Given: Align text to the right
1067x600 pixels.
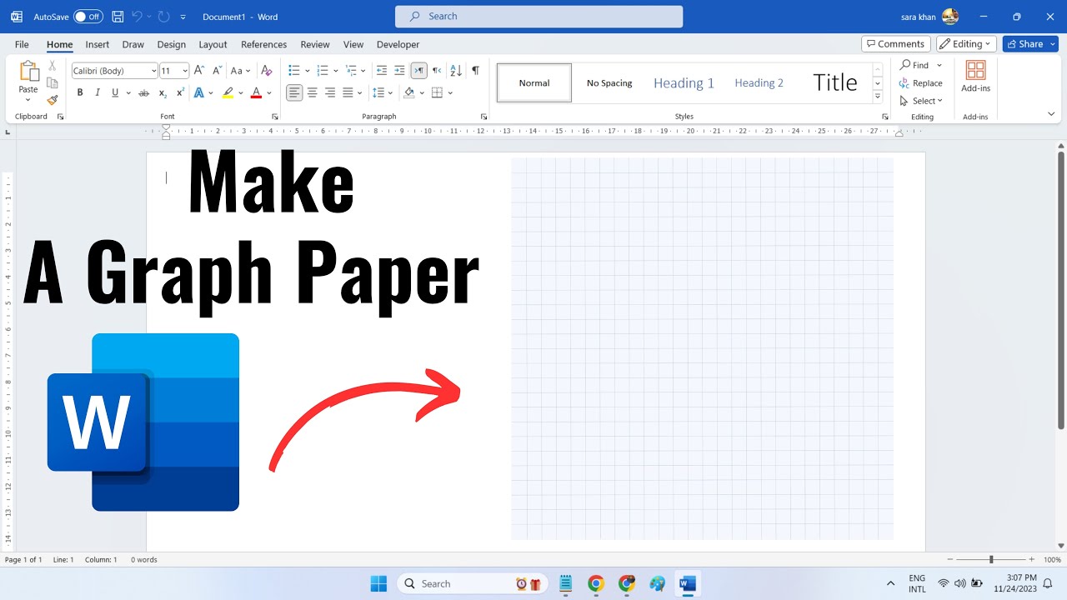Looking at the screenshot, I should [x=330, y=92].
